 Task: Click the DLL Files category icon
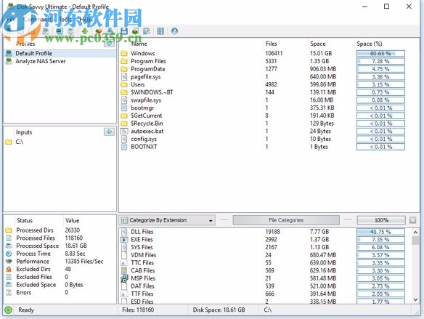point(124,232)
